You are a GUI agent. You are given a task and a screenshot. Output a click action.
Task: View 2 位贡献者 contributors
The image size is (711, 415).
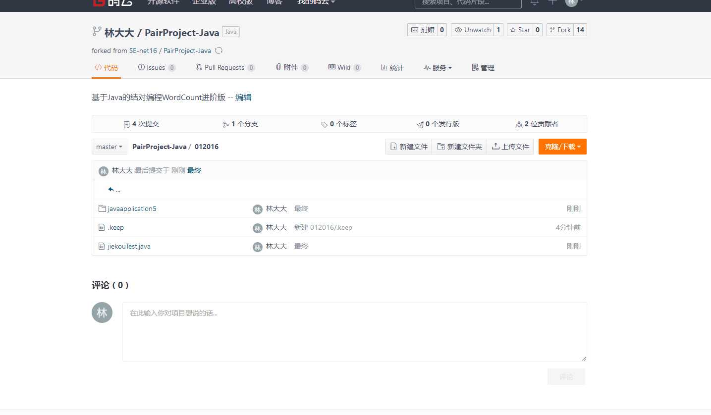coord(537,124)
